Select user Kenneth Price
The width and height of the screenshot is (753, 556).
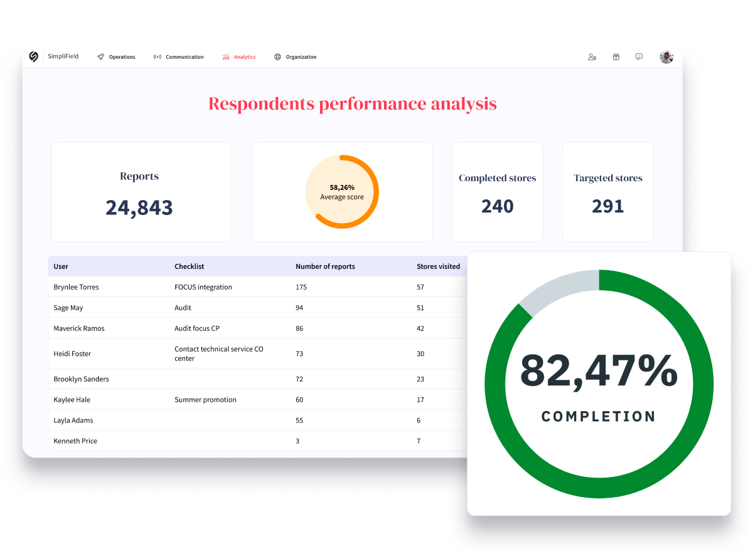point(75,441)
